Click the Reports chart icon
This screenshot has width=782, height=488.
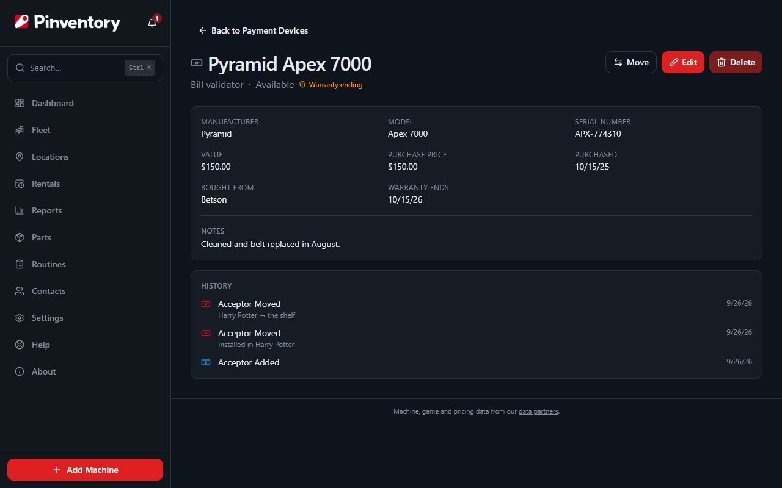click(x=20, y=210)
